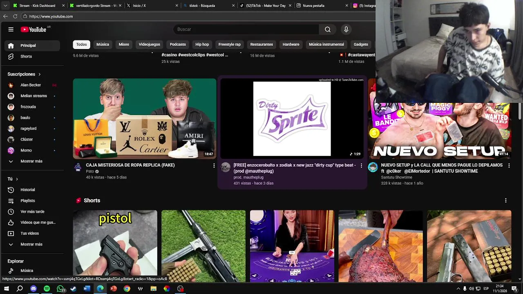Open Suscripciones section chevron header
Image resolution: width=523 pixels, height=294 pixels.
click(25, 74)
